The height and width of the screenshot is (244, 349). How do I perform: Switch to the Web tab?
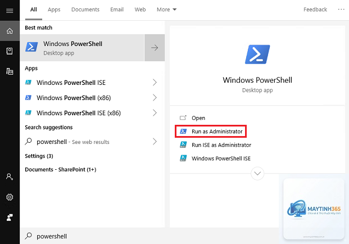140,10
